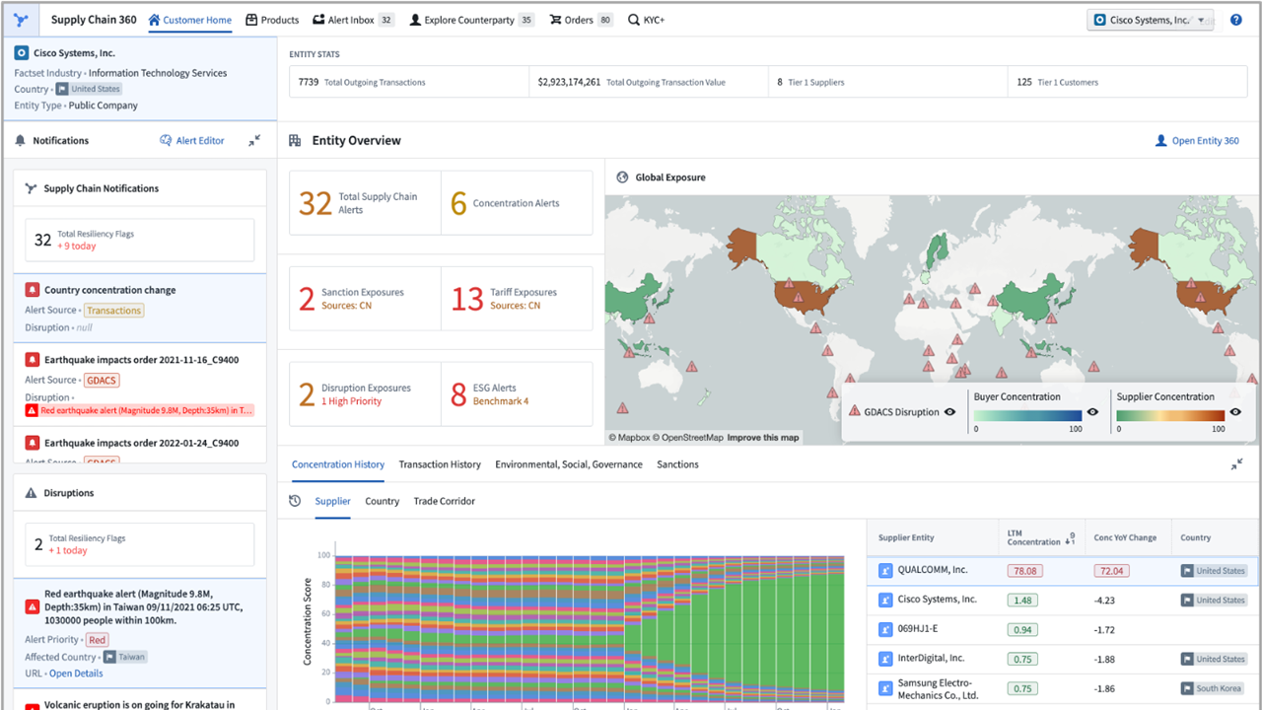Screen dimensions: 1262x710
Task: Select the Concentration History tab
Action: 338,464
